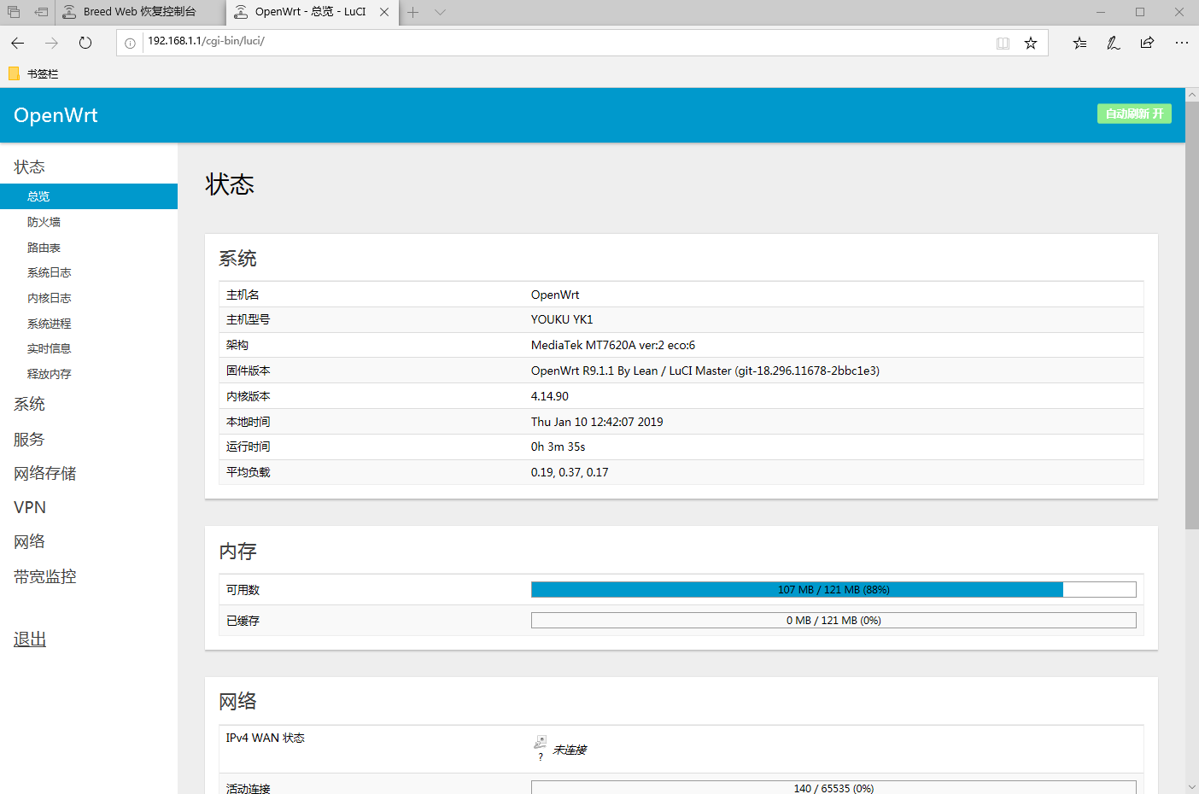Open the favorites hub icon
The image size is (1199, 794).
pos(1079,43)
